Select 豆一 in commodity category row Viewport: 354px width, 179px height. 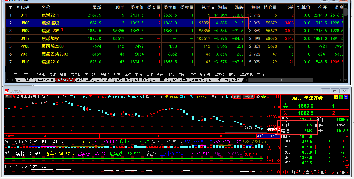(x=17, y=75)
